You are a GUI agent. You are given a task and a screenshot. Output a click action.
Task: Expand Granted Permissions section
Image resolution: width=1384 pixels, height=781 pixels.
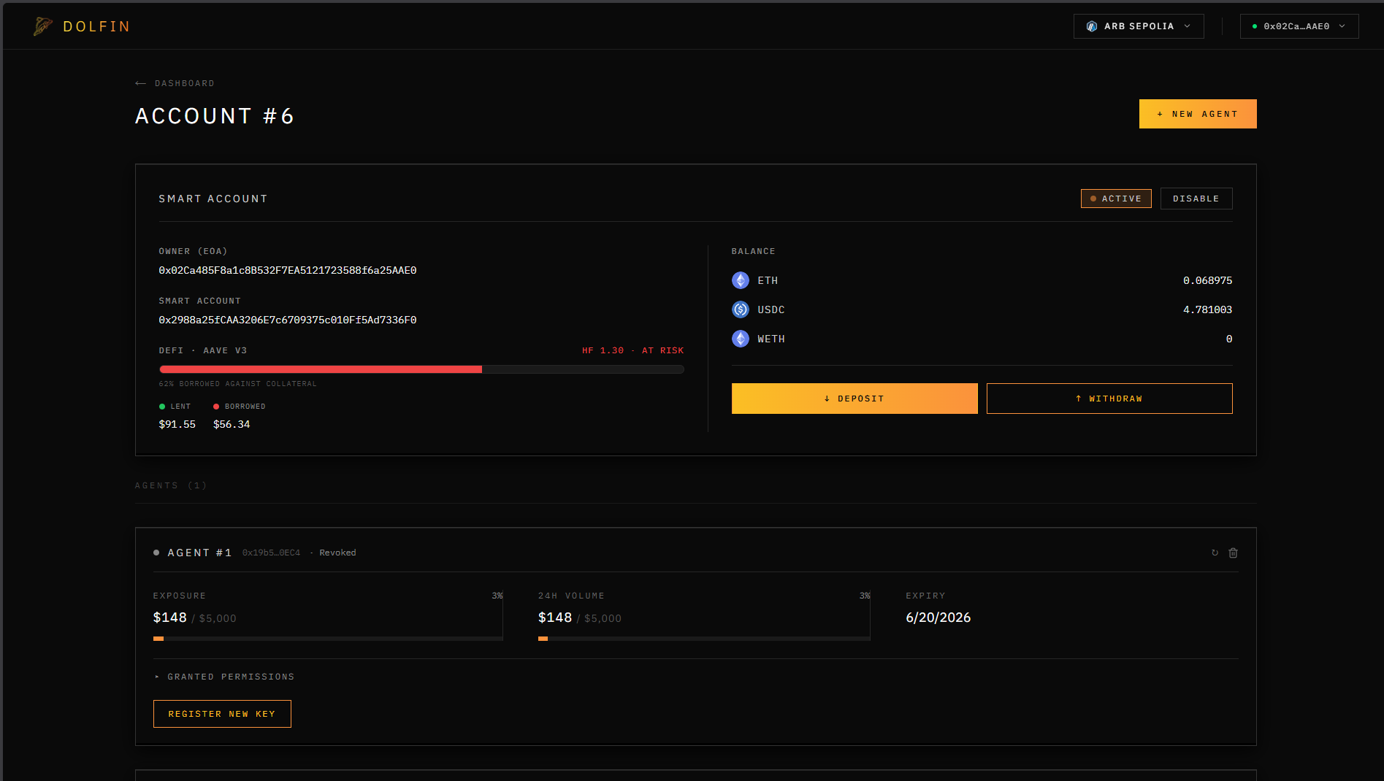[224, 677]
